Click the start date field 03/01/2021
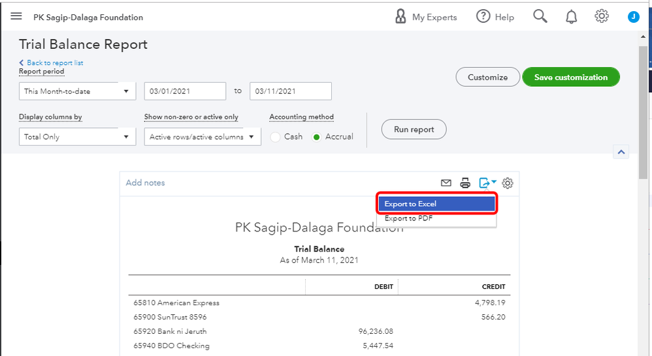Viewport: 652px width, 356px height. (185, 91)
